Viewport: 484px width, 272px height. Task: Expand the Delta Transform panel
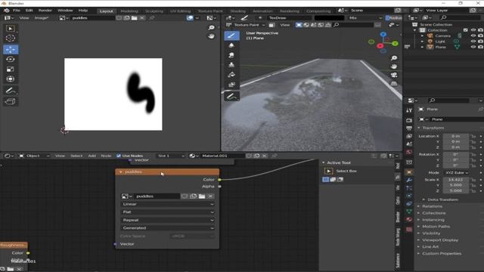(442, 199)
